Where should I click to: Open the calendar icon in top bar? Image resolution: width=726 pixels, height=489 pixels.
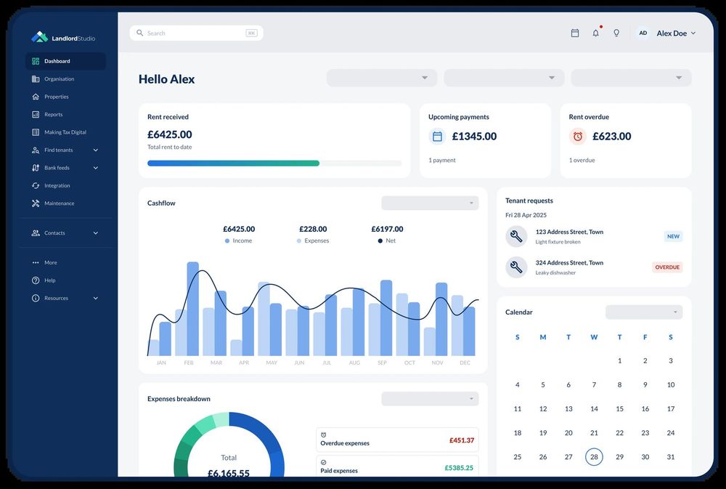(574, 33)
